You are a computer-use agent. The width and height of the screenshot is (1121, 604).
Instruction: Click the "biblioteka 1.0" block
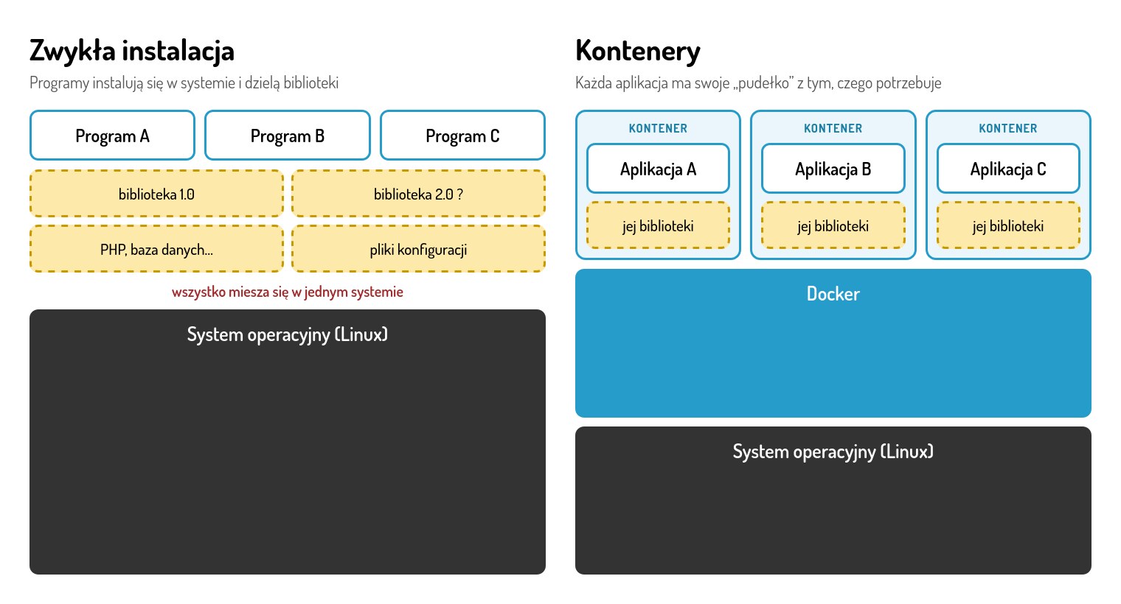pyautogui.click(x=156, y=194)
